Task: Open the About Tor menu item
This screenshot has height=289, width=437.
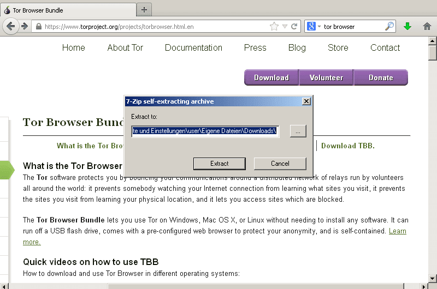Action: (125, 47)
